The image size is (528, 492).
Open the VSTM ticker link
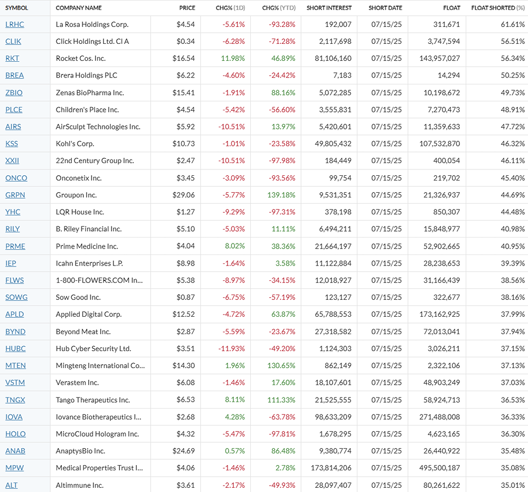click(x=15, y=383)
